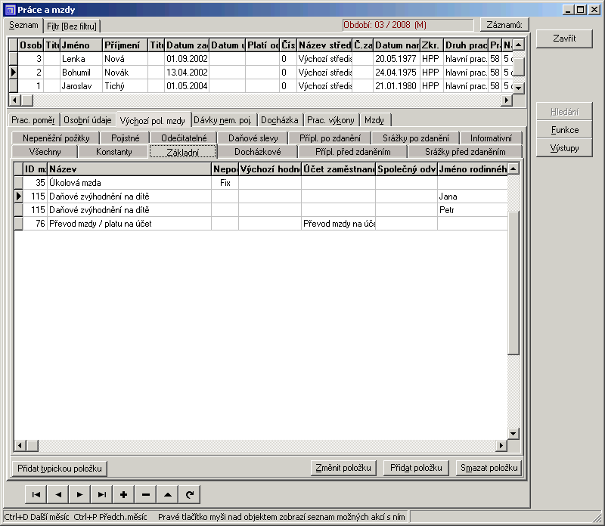The width and height of the screenshot is (605, 526).
Task: Click the Zavřít button
Action: point(564,39)
